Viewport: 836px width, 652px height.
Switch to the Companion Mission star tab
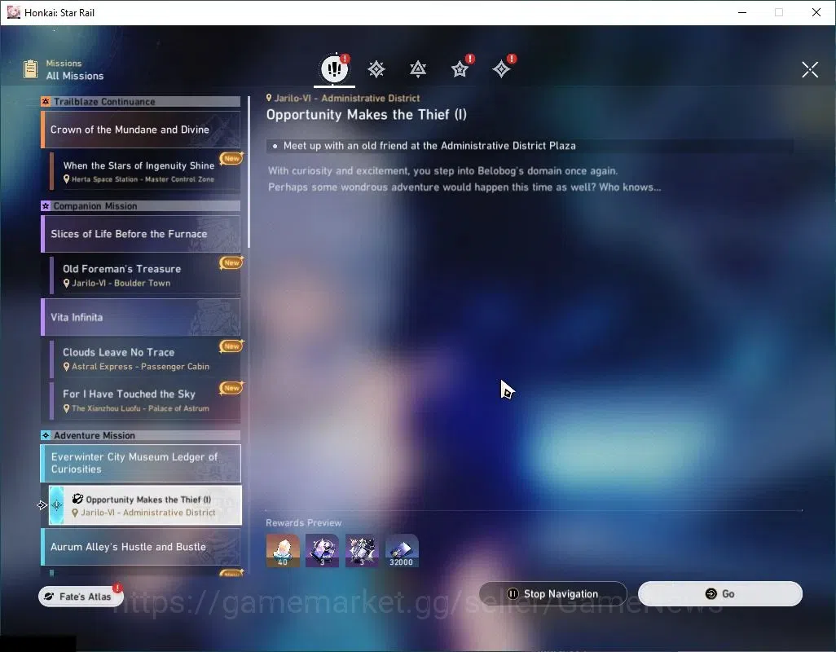460,68
